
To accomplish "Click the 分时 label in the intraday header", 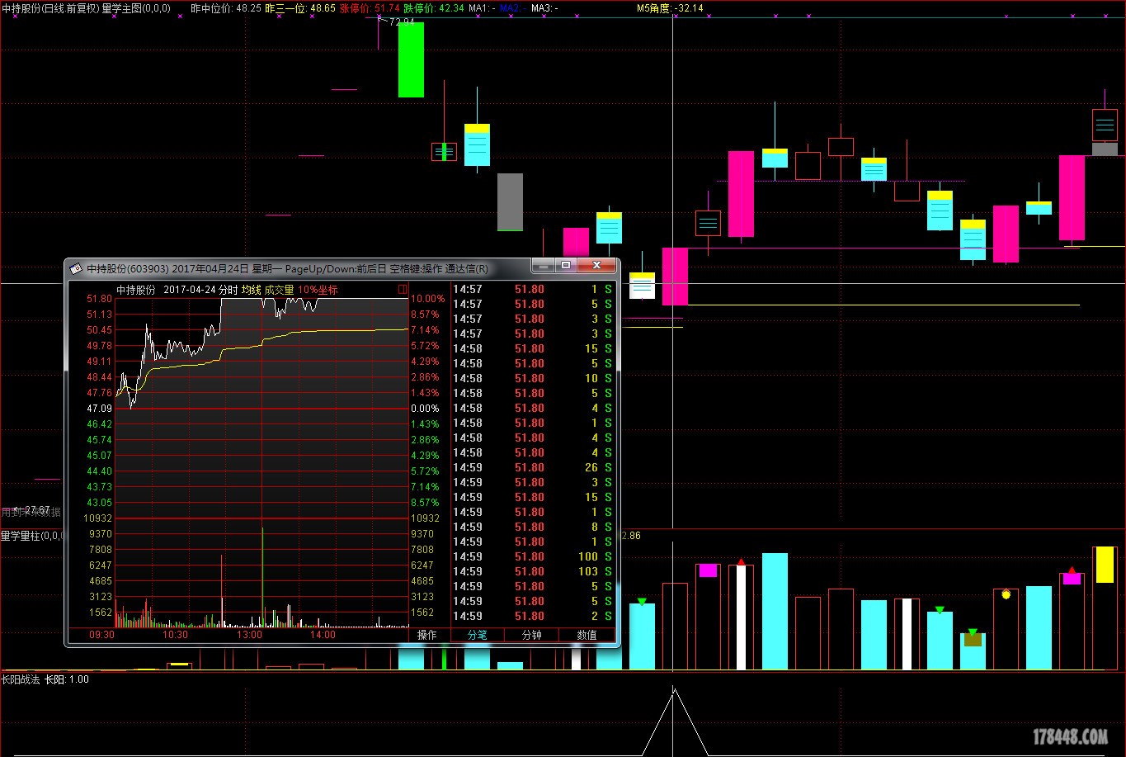I will coord(228,290).
